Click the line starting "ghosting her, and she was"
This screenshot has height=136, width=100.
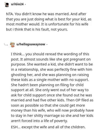[50, 75]
